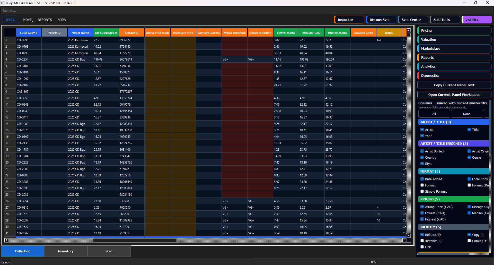The width and height of the screenshot is (494, 265).
Task: Select the CAS-197 cell
Action: click(x=29, y=91)
